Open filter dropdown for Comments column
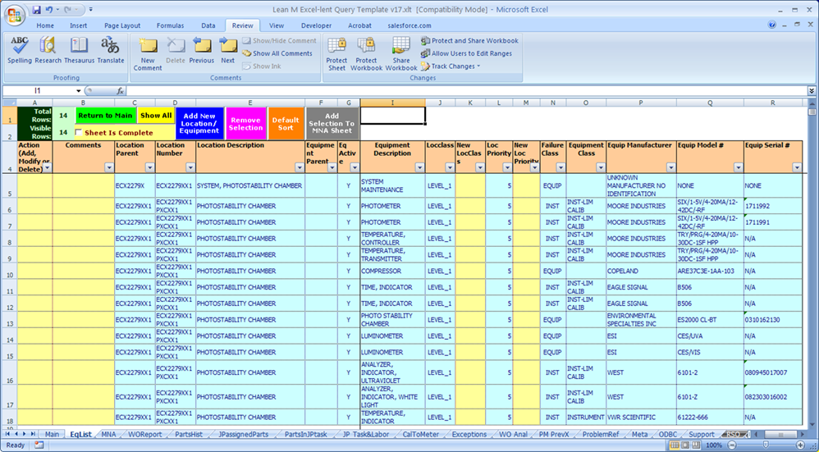The width and height of the screenshot is (819, 452). click(x=108, y=168)
